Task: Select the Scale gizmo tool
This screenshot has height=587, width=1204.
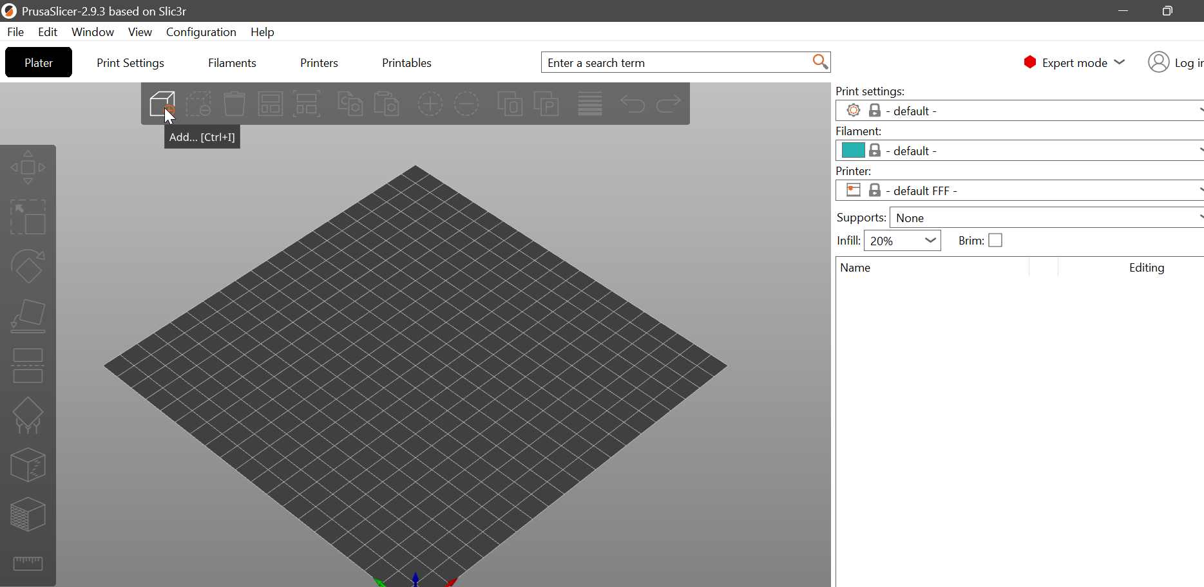Action: [28, 217]
